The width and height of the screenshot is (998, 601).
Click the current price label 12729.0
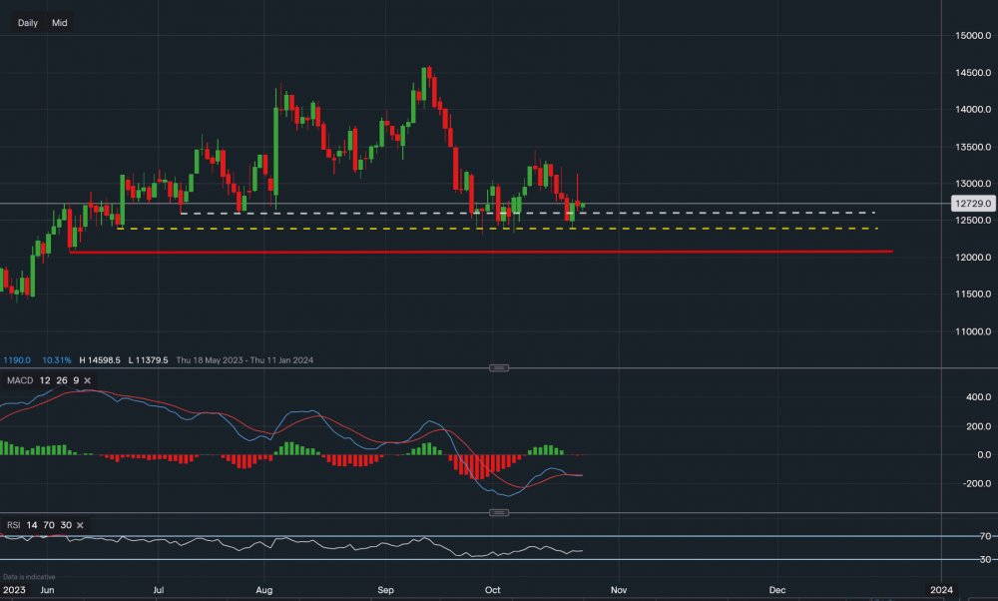click(971, 203)
